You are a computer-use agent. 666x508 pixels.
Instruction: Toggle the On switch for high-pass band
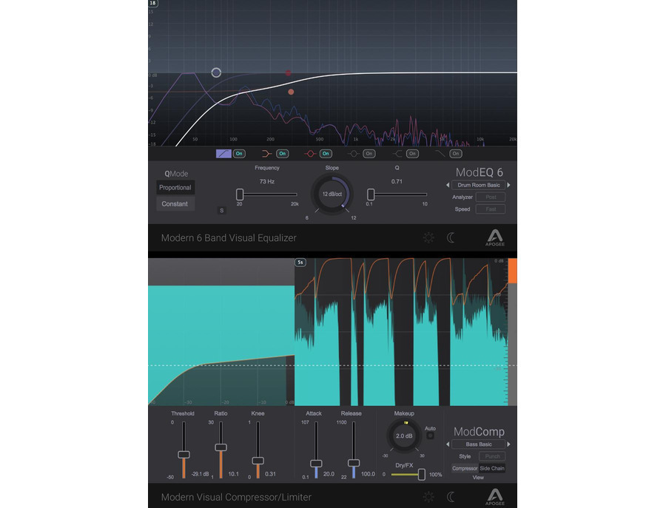(x=239, y=154)
